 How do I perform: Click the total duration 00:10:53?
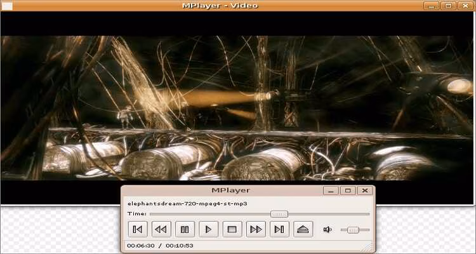tap(180, 246)
